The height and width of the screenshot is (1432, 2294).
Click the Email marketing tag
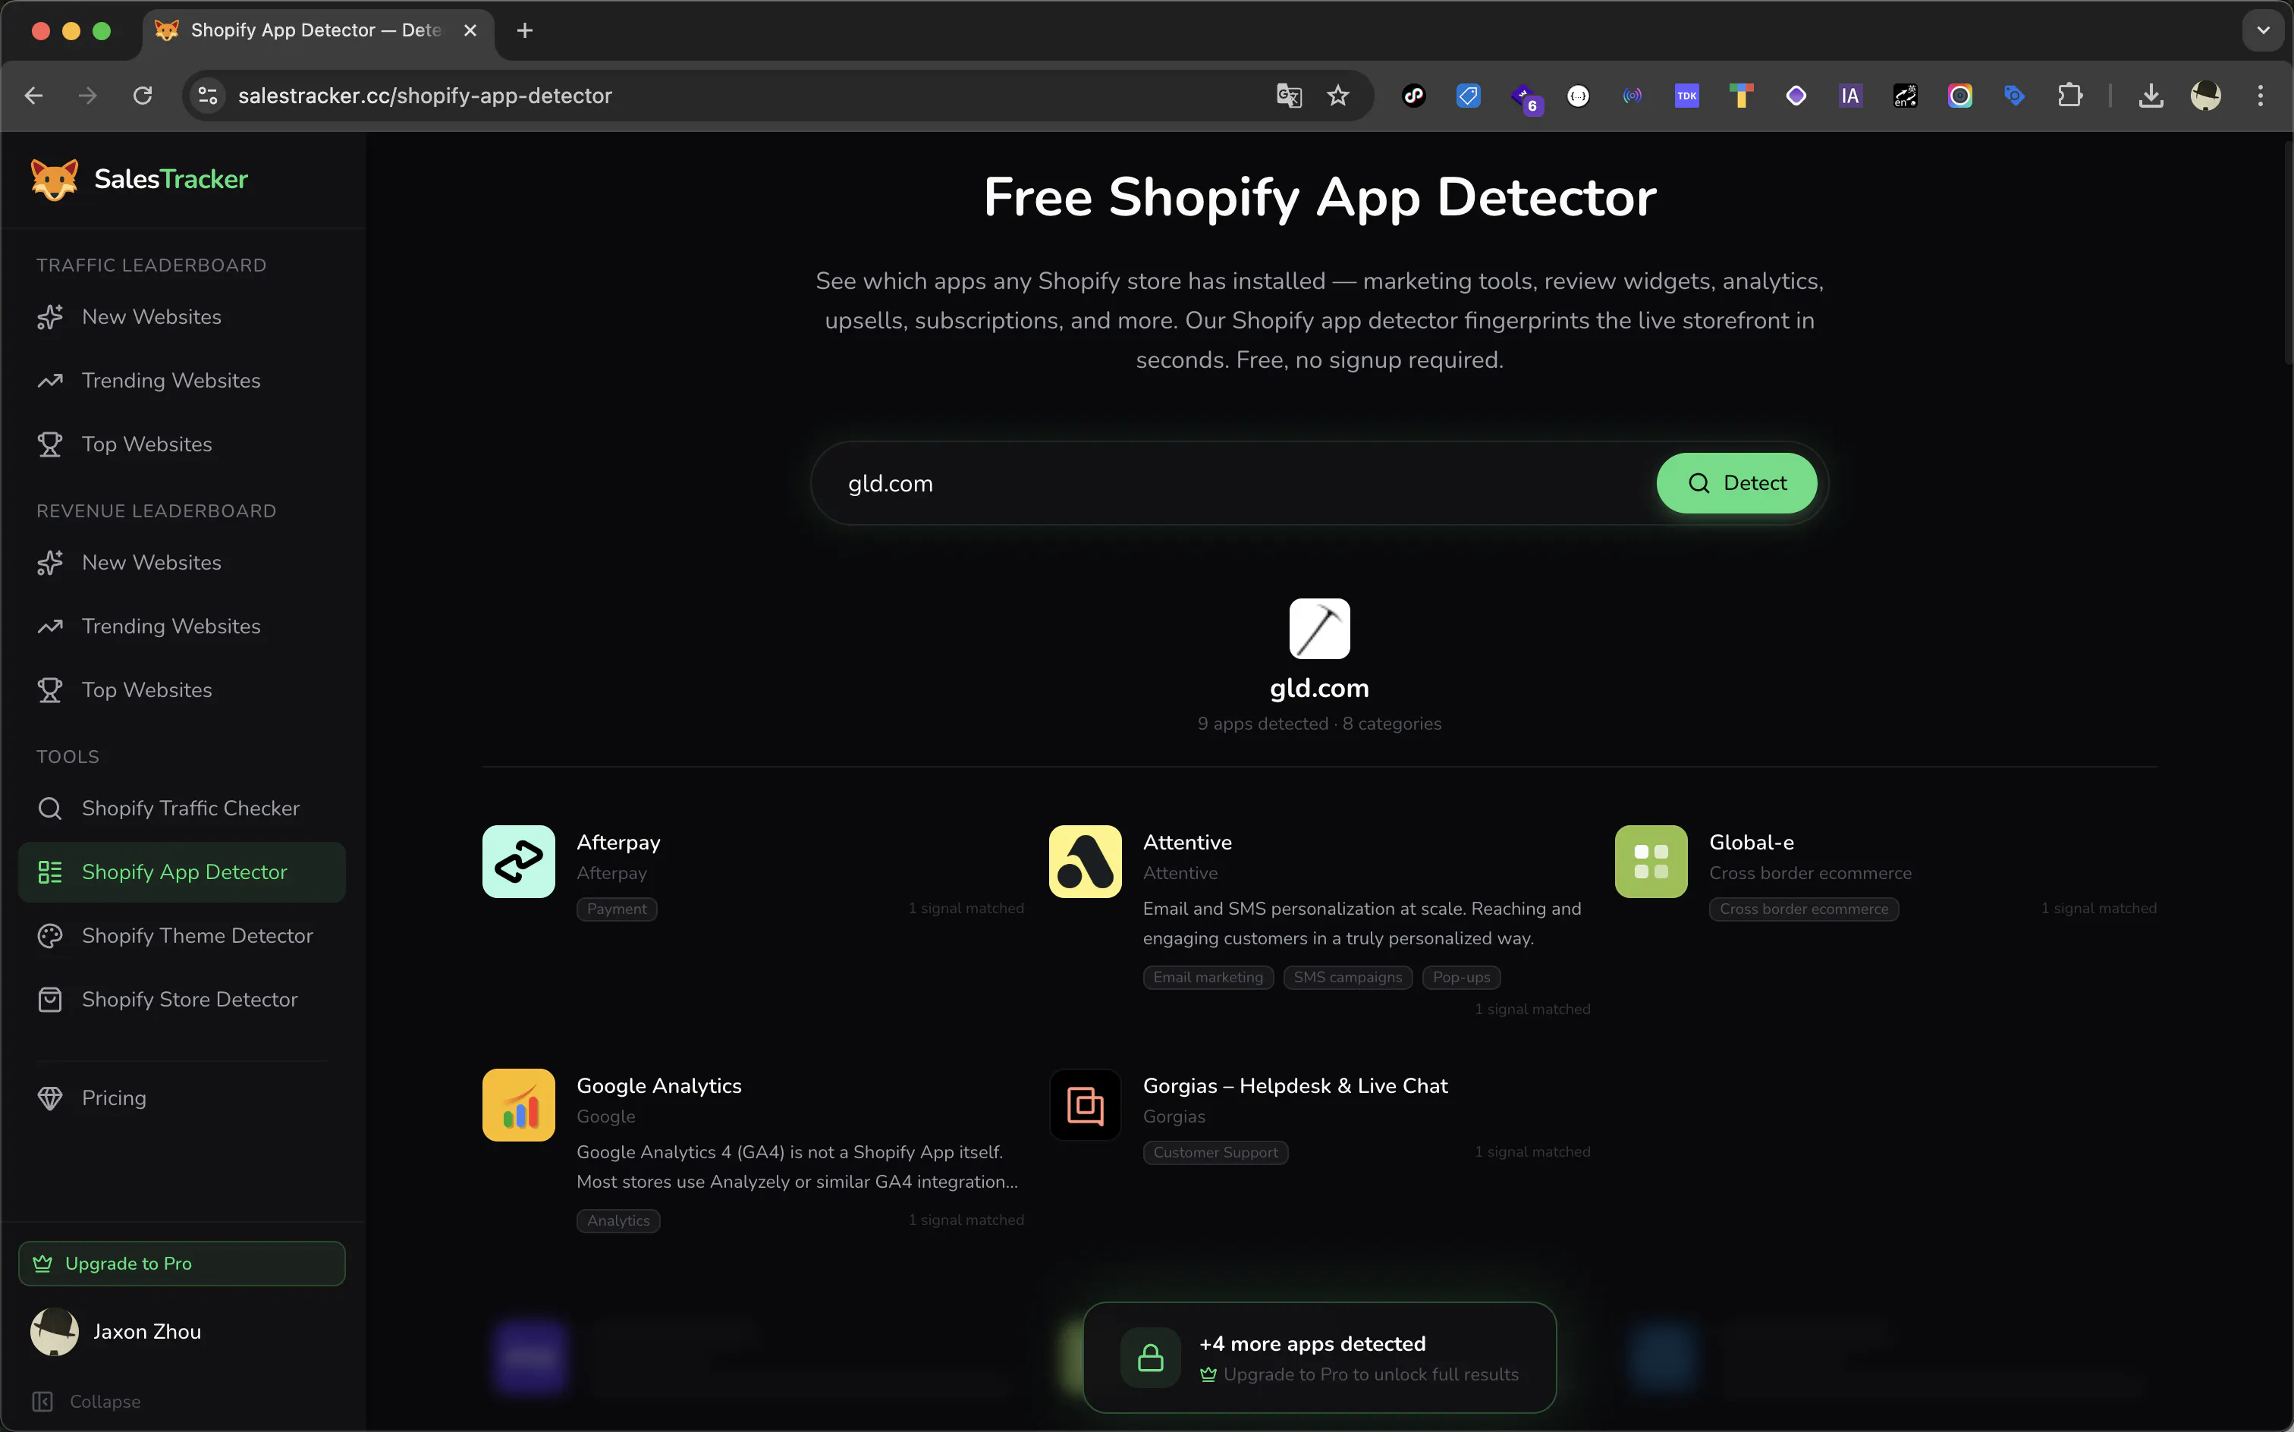pos(1208,978)
